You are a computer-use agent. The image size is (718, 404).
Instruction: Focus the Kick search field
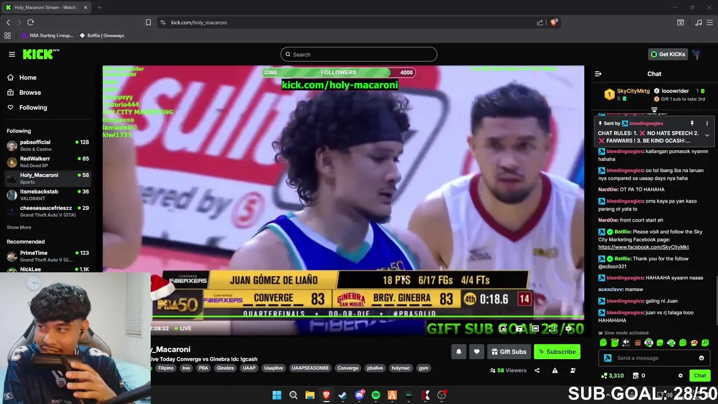point(359,54)
